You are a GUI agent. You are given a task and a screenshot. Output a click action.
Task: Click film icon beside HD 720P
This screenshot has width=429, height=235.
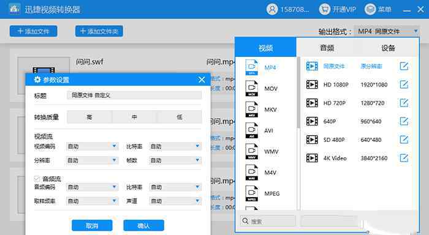pyautogui.click(x=312, y=103)
